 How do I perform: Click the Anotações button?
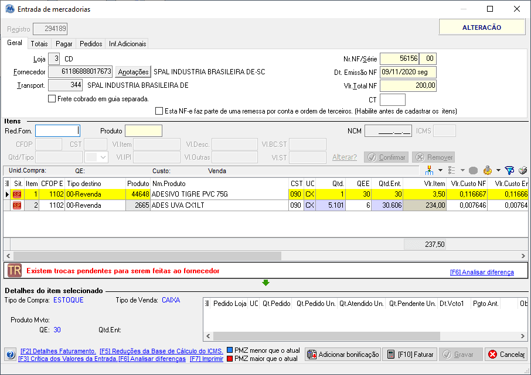133,72
